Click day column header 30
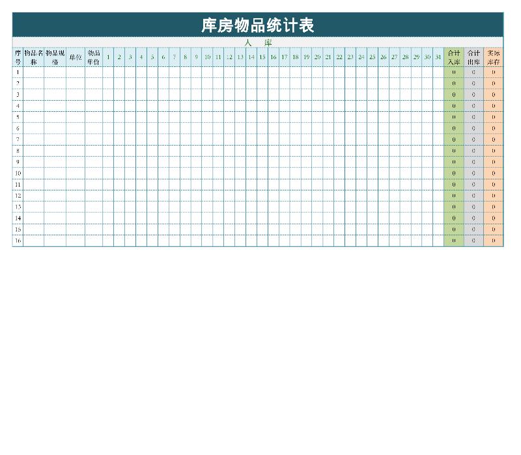The width and height of the screenshot is (521, 455). coord(427,57)
